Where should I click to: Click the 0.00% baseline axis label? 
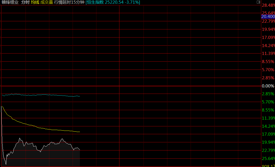(x=268, y=86)
